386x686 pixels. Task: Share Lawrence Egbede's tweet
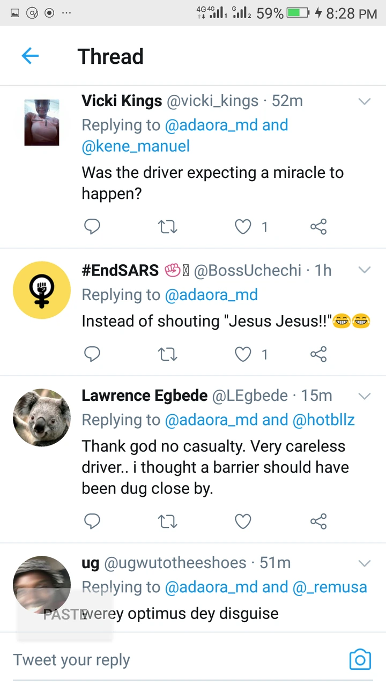(x=318, y=521)
